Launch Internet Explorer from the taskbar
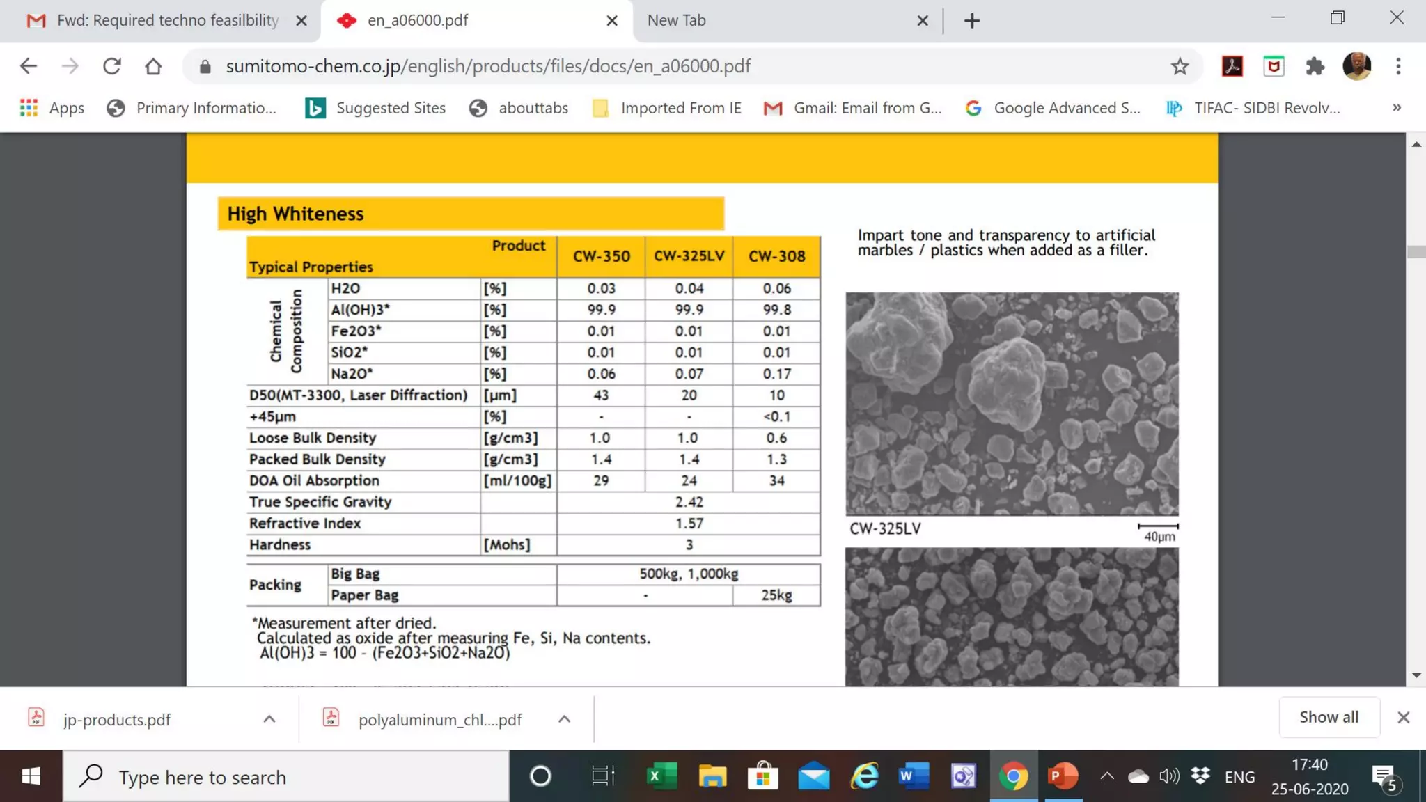The height and width of the screenshot is (802, 1426). click(864, 776)
